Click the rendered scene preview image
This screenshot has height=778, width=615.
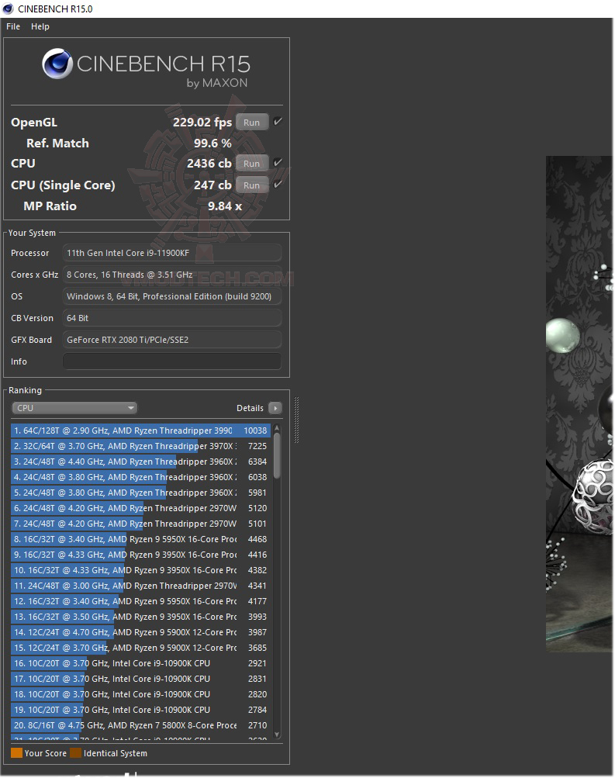[x=579, y=404]
